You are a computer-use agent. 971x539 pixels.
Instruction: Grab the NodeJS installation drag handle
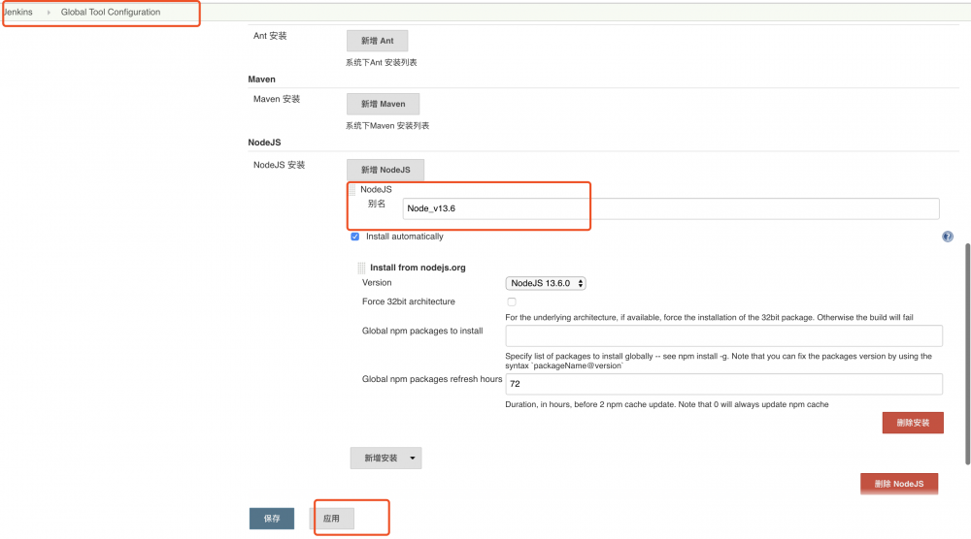[x=352, y=189]
